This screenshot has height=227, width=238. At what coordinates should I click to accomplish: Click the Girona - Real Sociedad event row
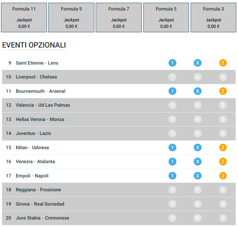pos(119,204)
